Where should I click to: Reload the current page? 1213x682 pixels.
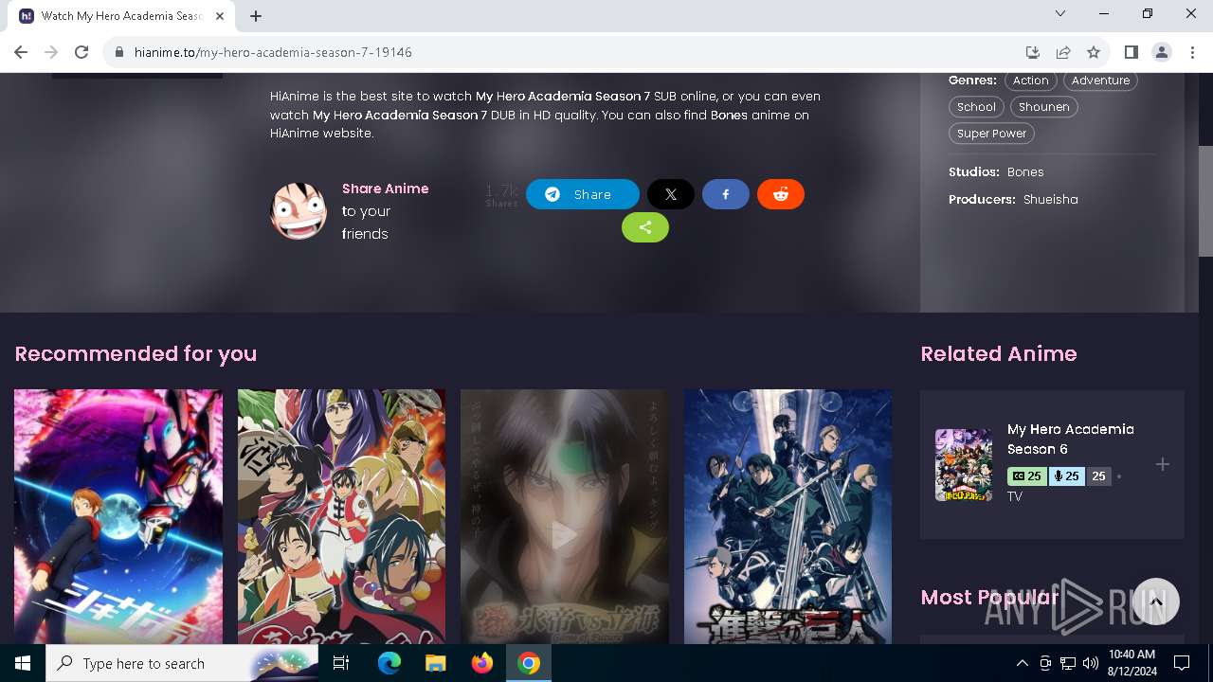(x=81, y=52)
